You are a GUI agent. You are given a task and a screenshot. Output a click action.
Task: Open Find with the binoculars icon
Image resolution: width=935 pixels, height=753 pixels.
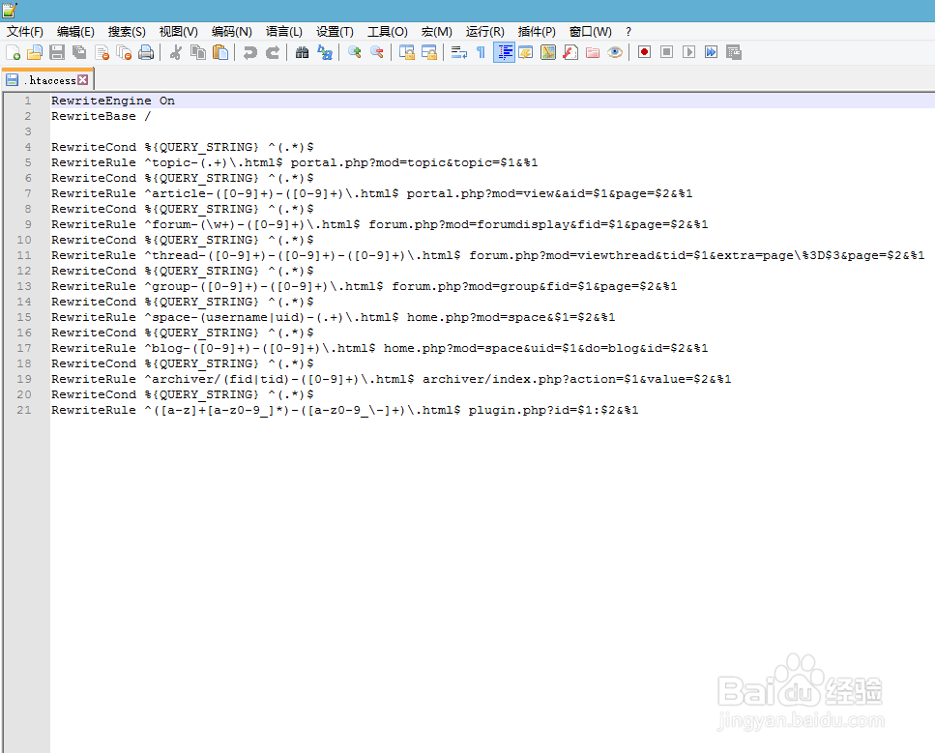(x=303, y=52)
